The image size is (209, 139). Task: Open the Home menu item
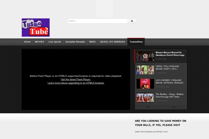point(27,42)
